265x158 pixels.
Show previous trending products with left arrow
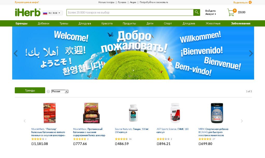(x=25, y=121)
